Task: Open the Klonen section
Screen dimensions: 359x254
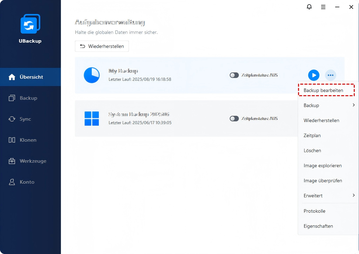Action: pos(28,140)
